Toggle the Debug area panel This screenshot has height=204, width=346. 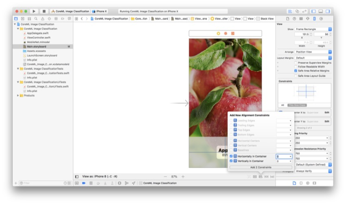[x=321, y=11]
